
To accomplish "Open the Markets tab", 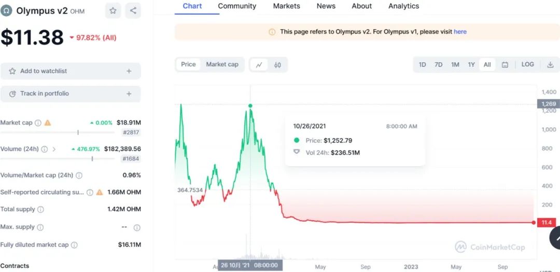I will [x=286, y=6].
